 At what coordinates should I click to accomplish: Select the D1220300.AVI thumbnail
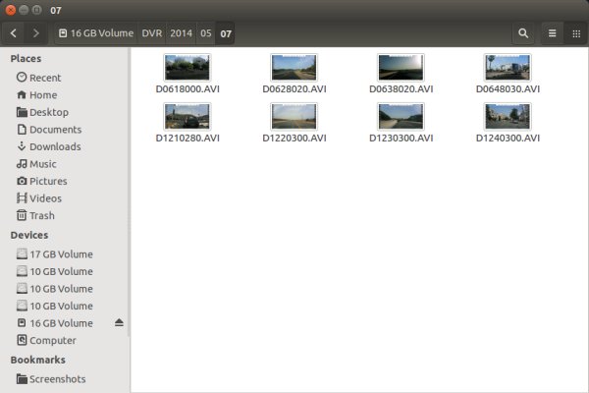294,116
